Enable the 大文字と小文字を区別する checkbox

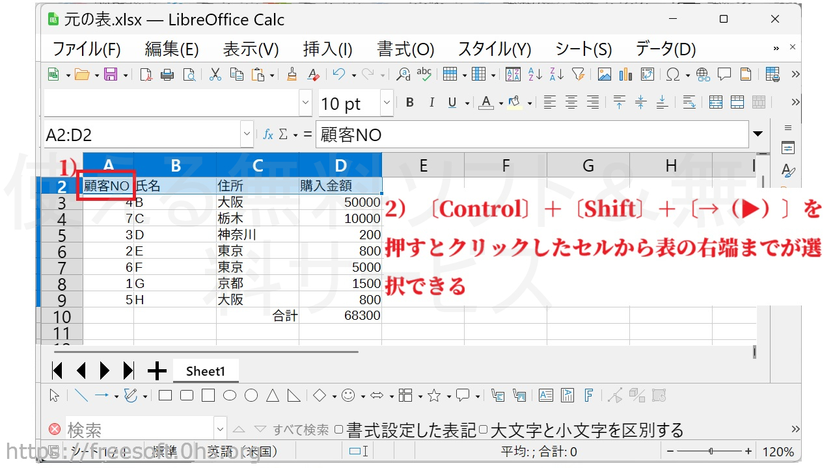(x=483, y=430)
